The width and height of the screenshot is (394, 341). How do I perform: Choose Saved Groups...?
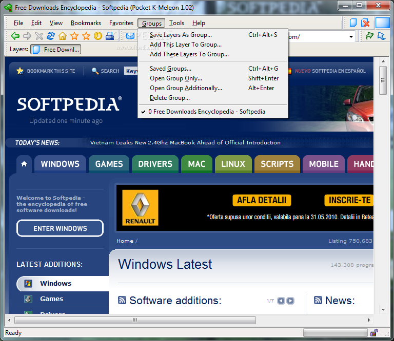[x=213, y=69]
